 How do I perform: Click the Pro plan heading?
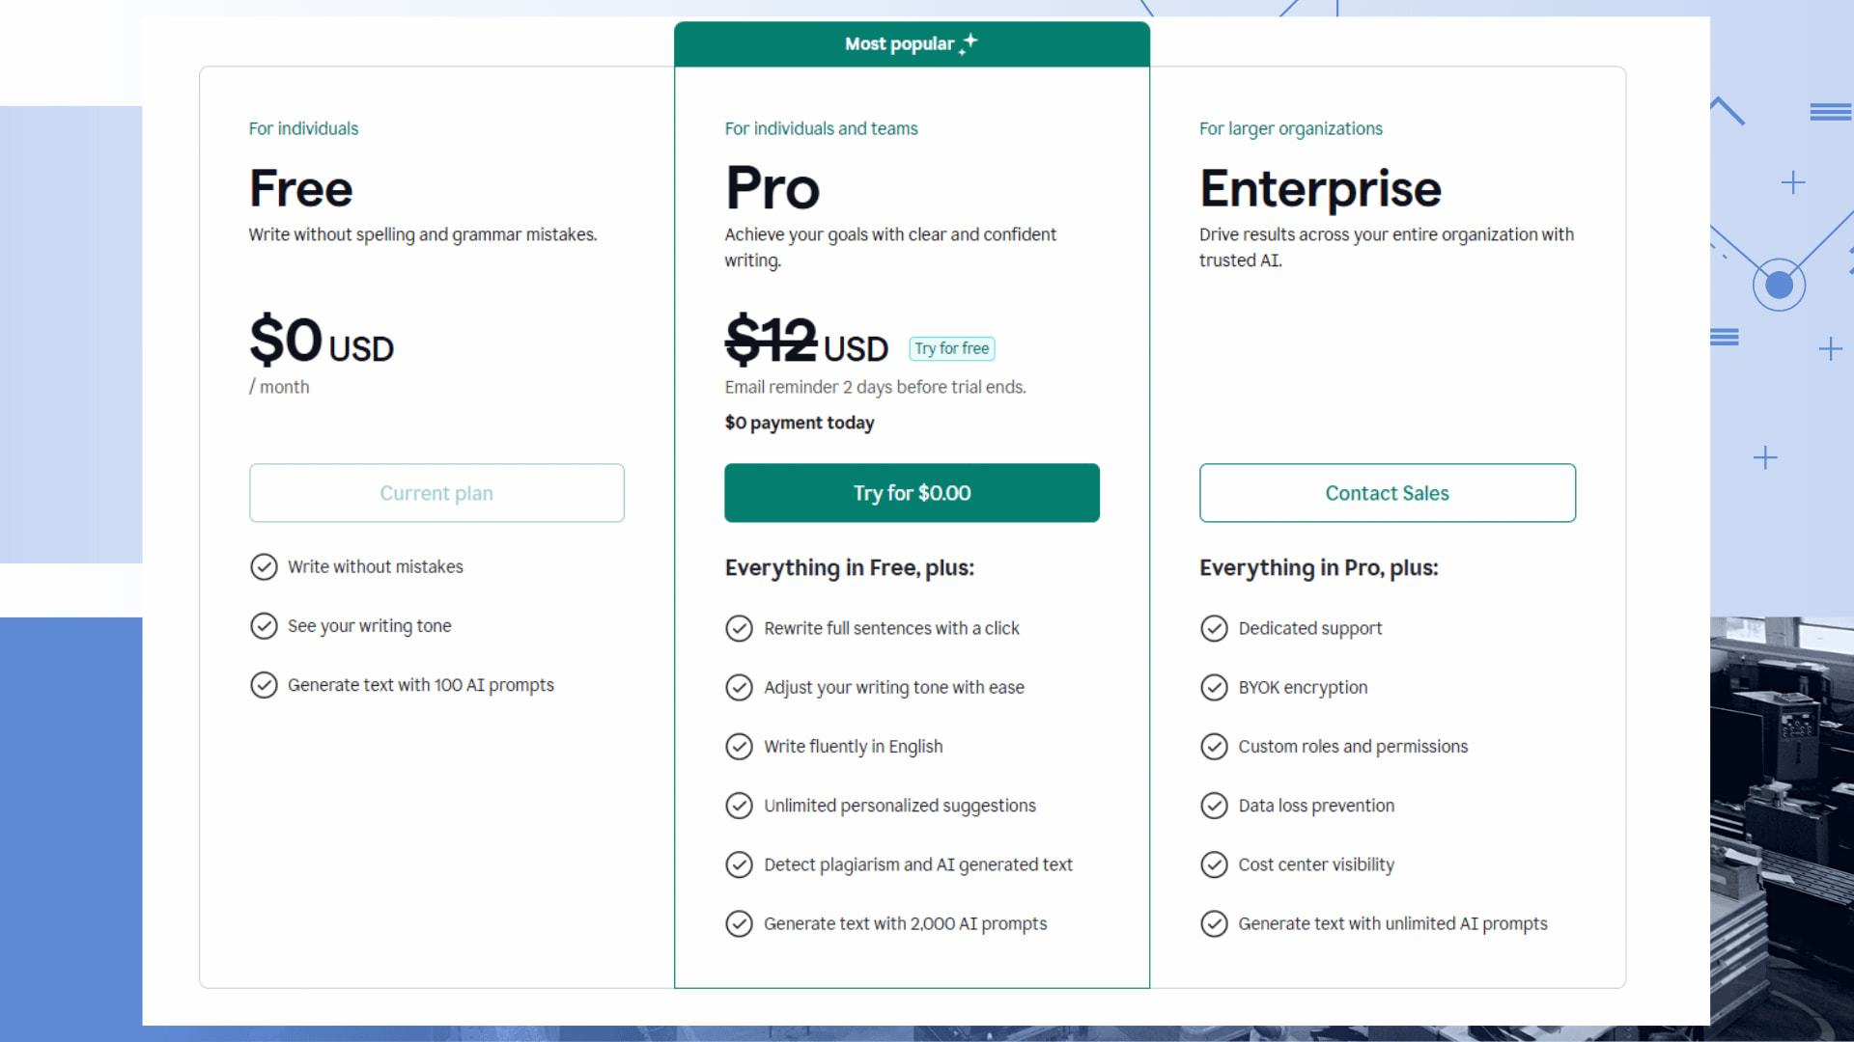772,189
